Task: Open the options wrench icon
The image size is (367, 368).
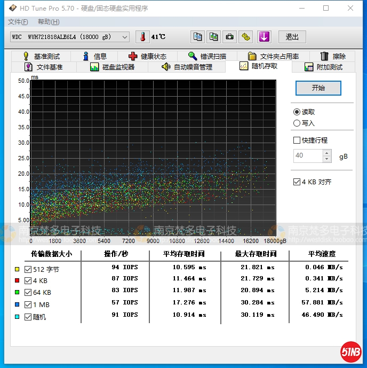Action: point(245,37)
